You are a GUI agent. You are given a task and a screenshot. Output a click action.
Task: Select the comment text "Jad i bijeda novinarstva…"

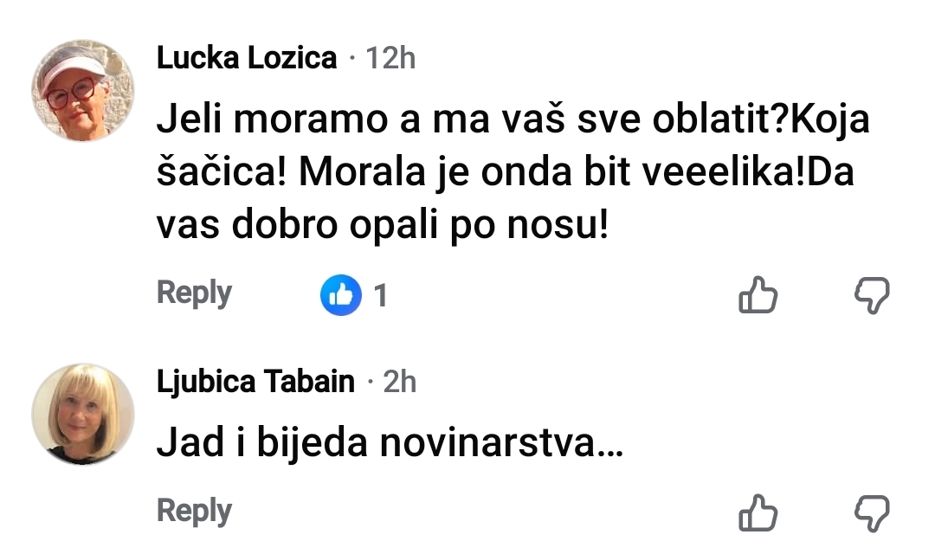[x=390, y=445]
